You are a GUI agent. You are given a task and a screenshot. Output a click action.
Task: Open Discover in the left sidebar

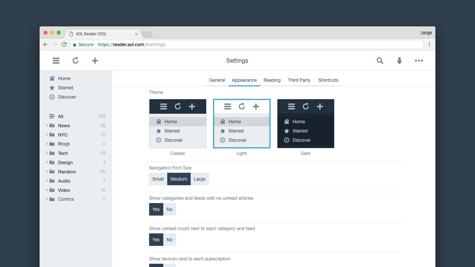click(x=67, y=97)
